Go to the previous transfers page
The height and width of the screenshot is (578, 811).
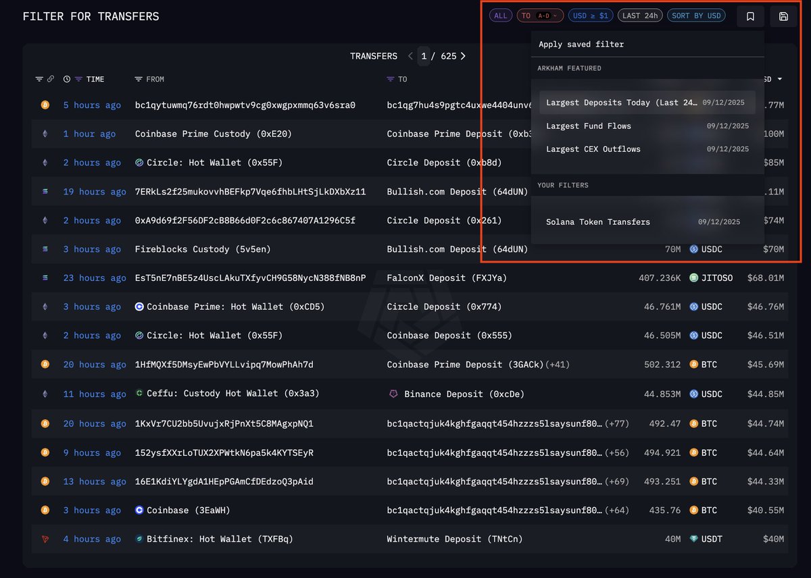point(410,56)
